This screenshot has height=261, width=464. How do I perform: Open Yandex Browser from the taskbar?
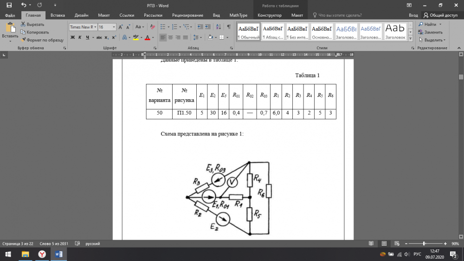point(42,254)
